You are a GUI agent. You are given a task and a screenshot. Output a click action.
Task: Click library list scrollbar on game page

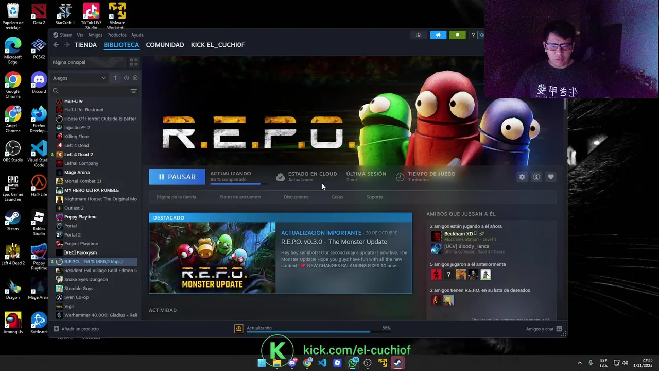(x=566, y=105)
